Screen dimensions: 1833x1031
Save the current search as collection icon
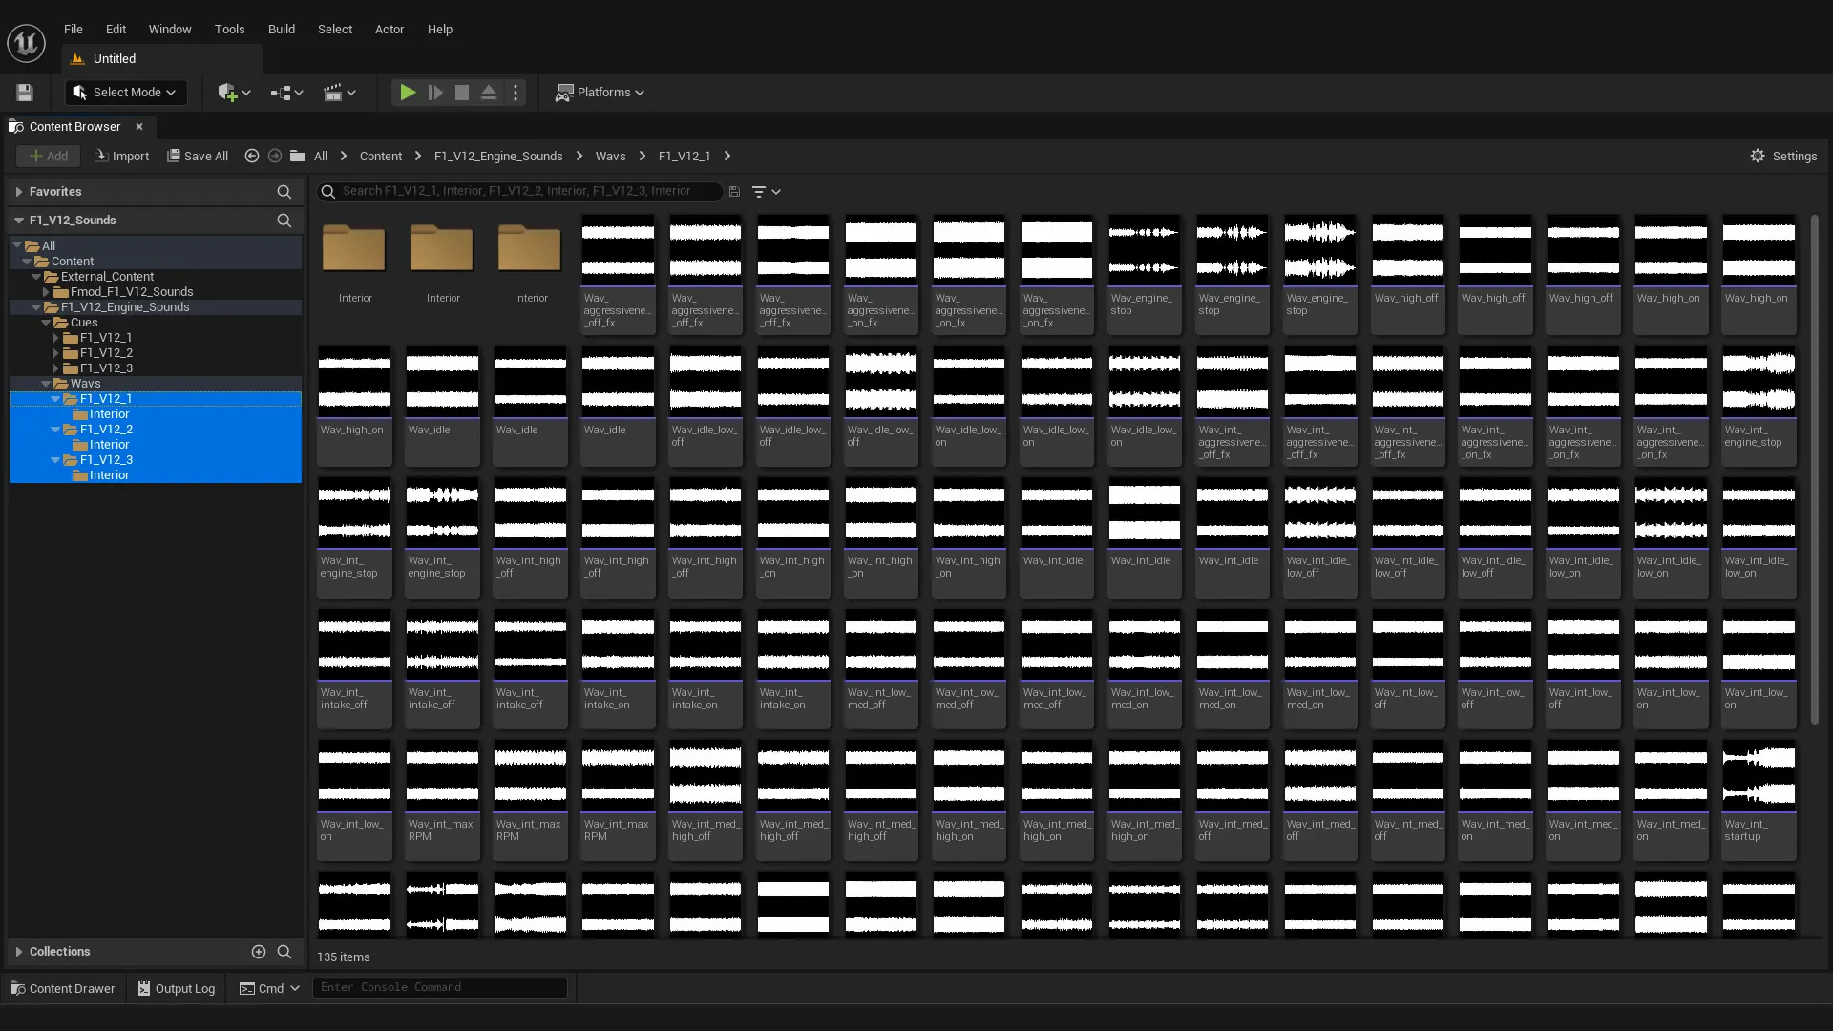coord(734,192)
